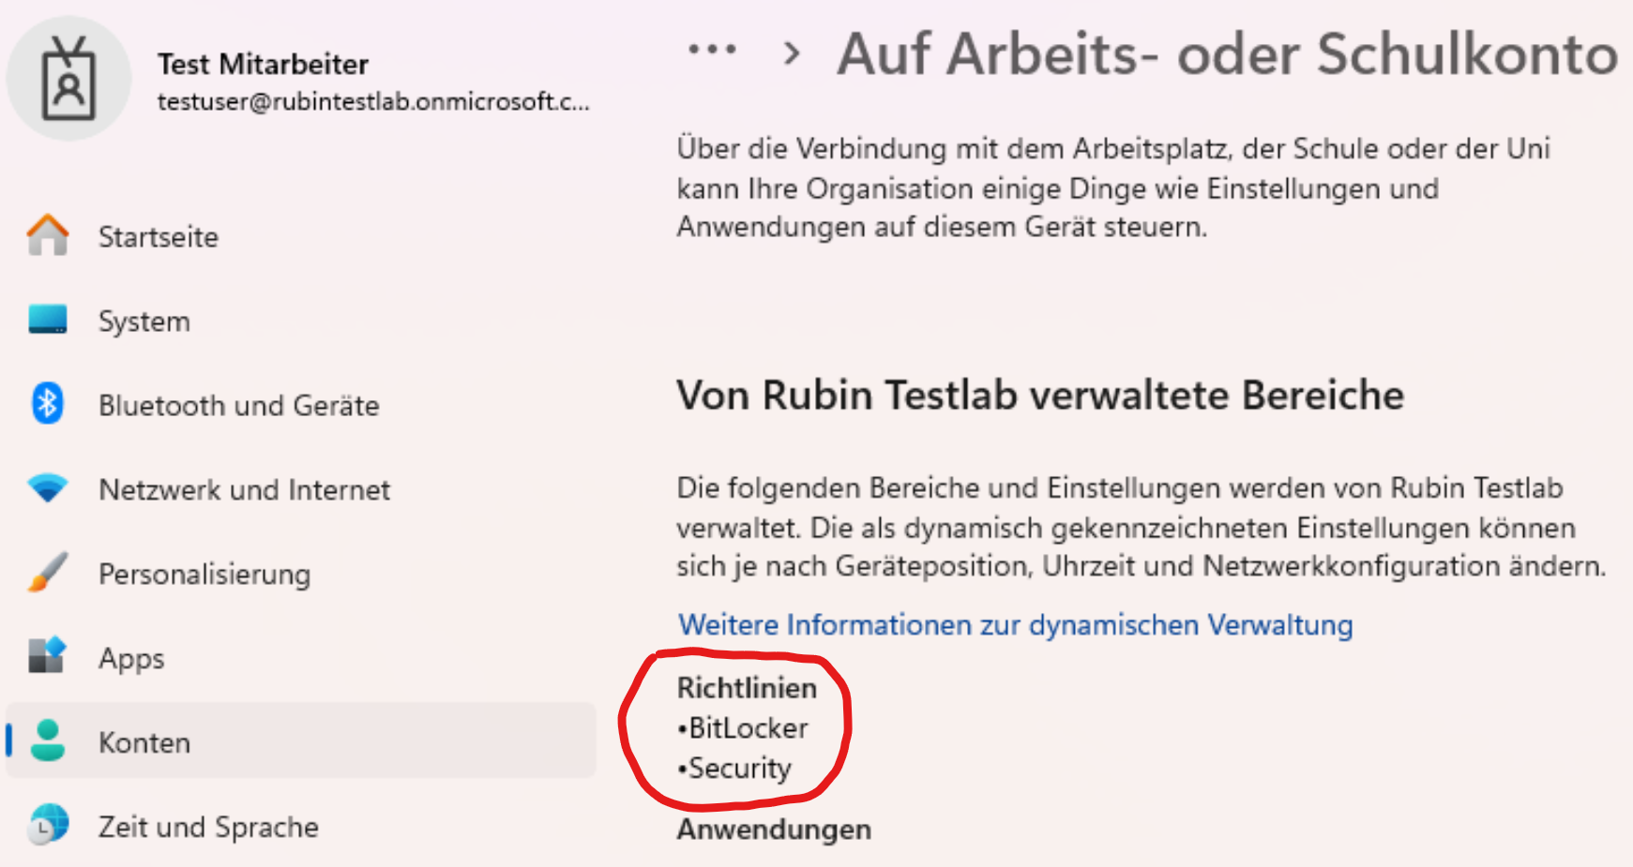The height and width of the screenshot is (867, 1633).
Task: Click the Personalisierung paintbrush icon
Action: coord(48,573)
